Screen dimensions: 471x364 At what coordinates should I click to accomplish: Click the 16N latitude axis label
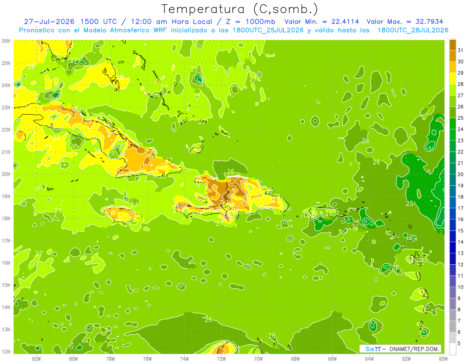point(6,263)
